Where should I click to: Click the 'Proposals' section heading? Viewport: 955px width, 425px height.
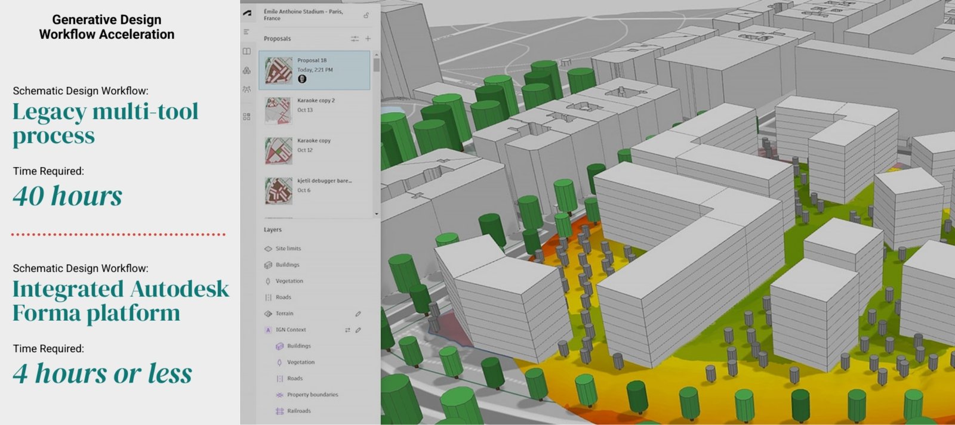pos(278,39)
